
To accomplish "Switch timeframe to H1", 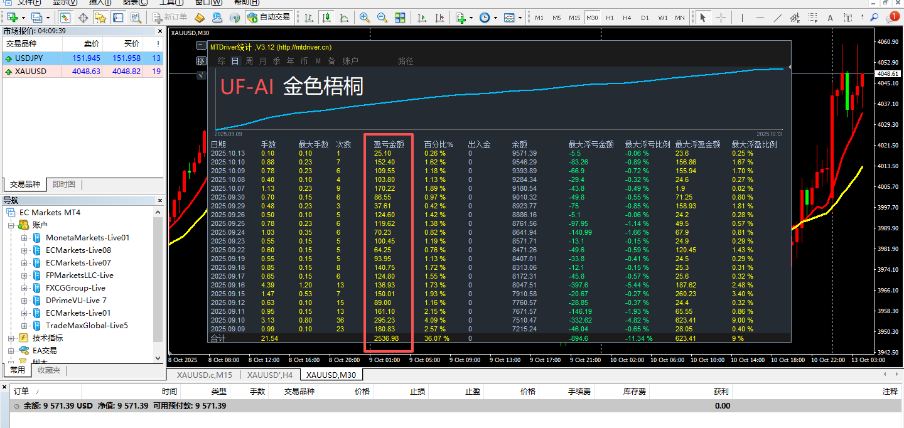I will point(610,18).
